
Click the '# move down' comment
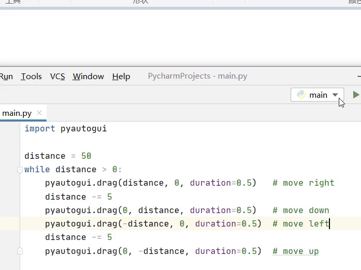click(300, 211)
